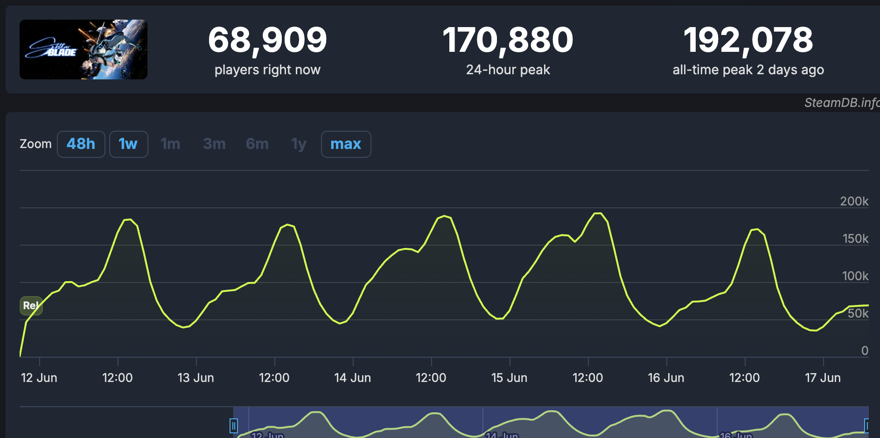Click the Rel release marker on chart
880x438 pixels.
pyautogui.click(x=31, y=306)
